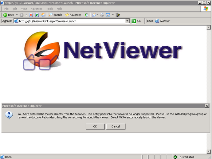212x159 pixels.
Task: Click the NetViewer logo image
Action: 103,51
